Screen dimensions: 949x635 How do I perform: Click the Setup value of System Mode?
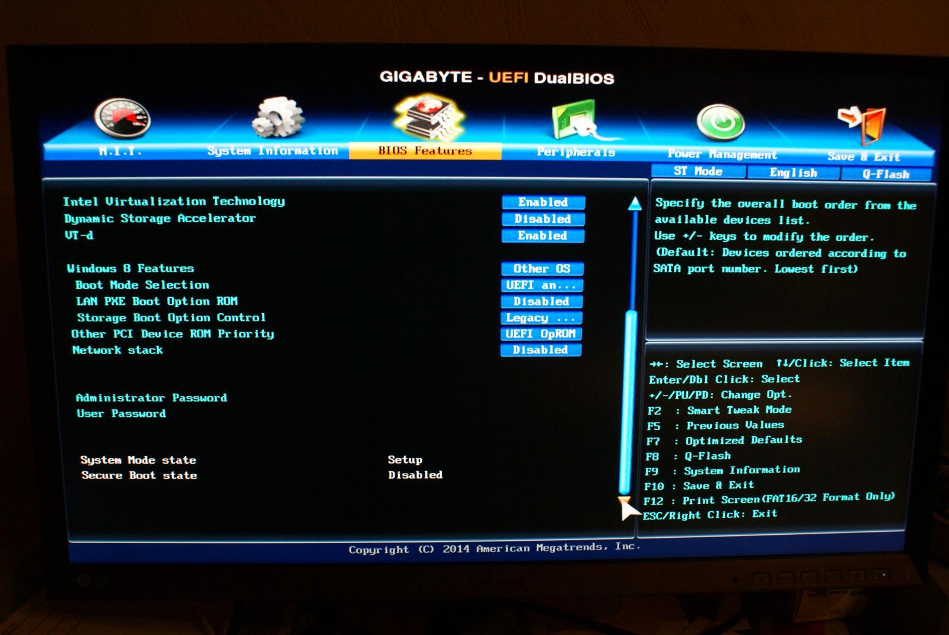pyautogui.click(x=405, y=460)
